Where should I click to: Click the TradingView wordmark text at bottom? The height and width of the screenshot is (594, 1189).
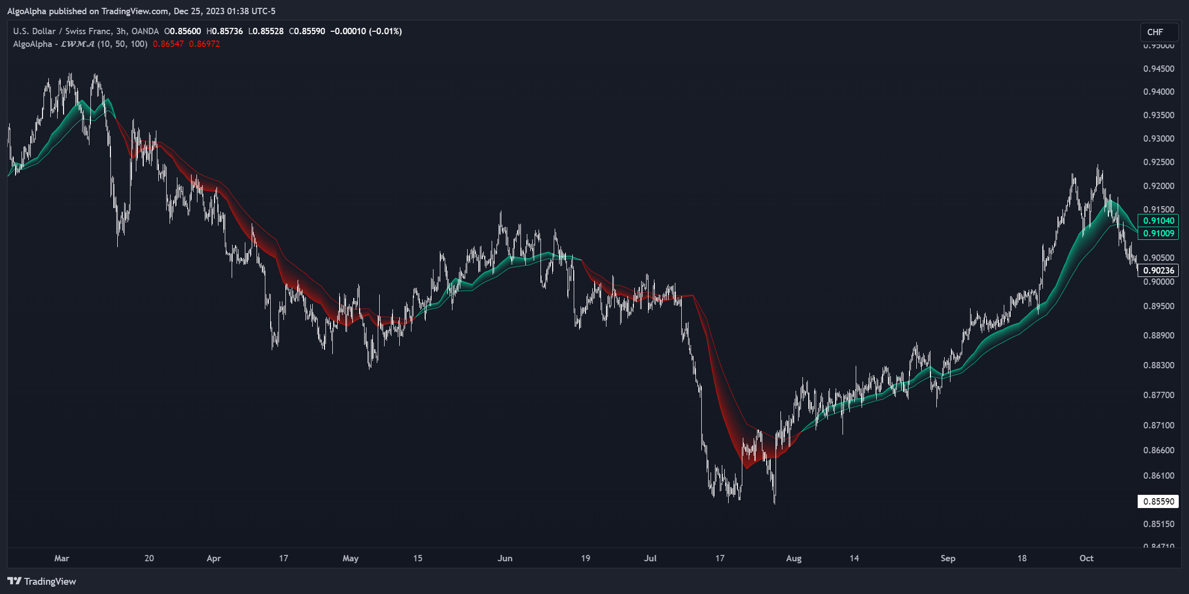[50, 581]
